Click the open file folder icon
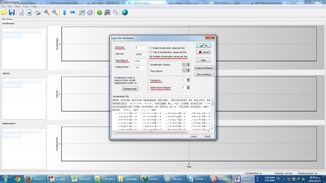The width and height of the screenshot is (326, 183). coord(4,12)
